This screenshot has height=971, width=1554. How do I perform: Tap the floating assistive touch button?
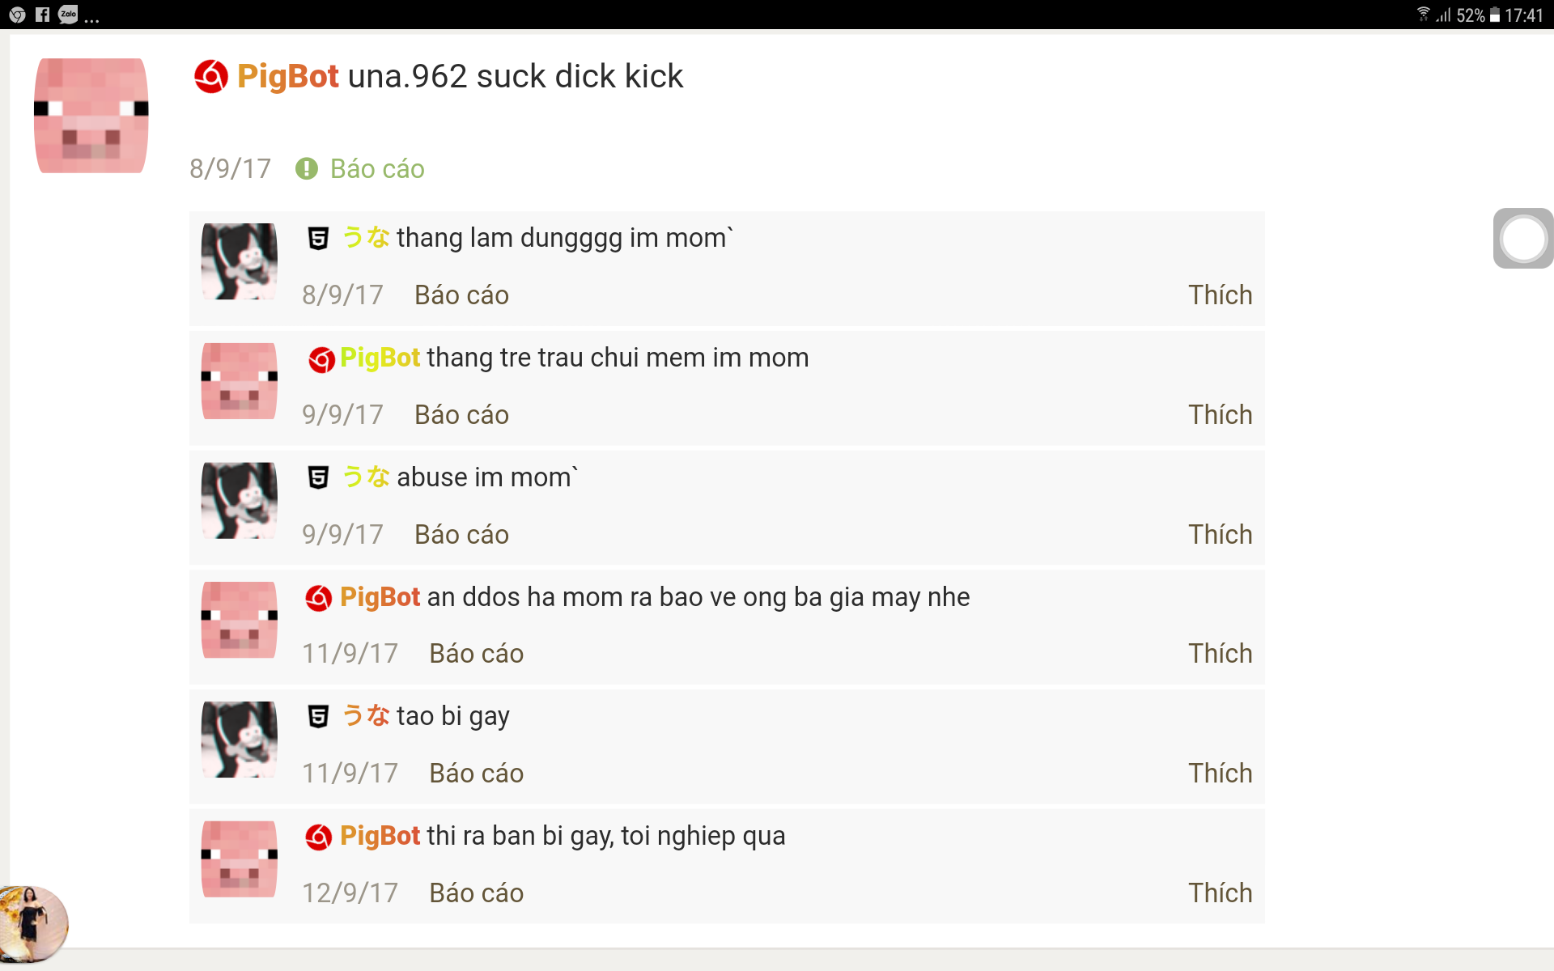tap(1522, 239)
